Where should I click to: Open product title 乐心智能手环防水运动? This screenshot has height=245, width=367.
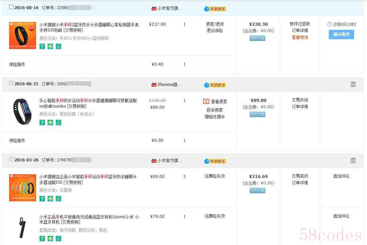click(88, 104)
